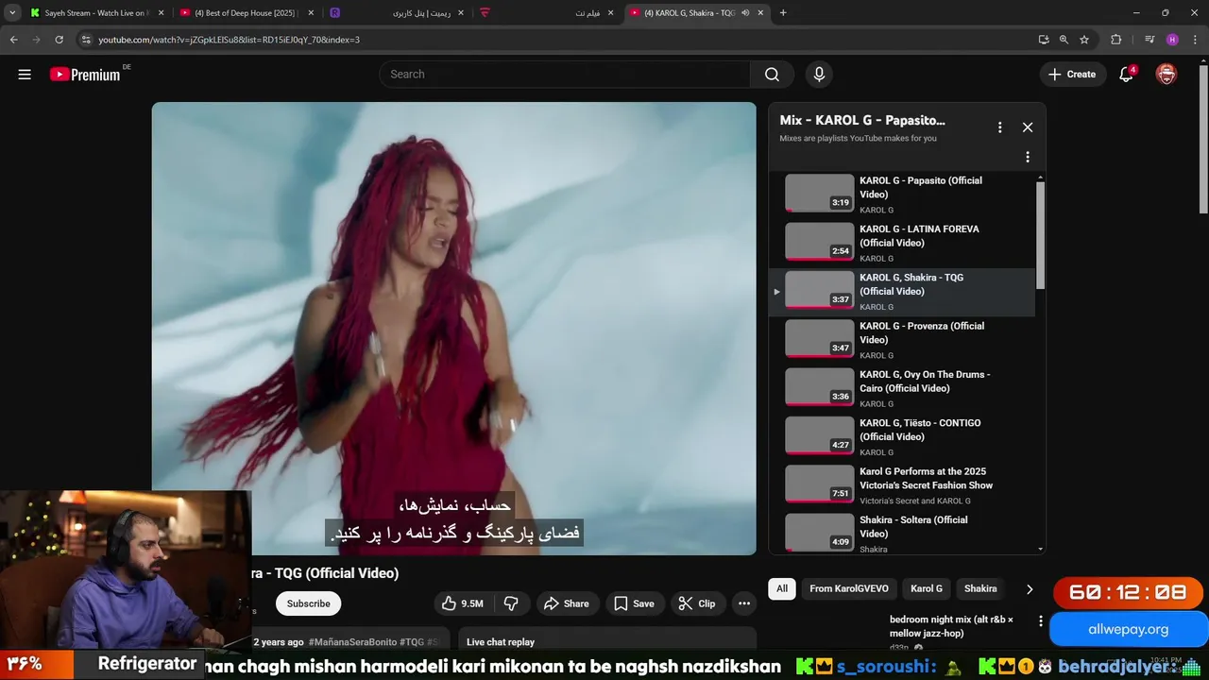Viewport: 1209px width, 680px height.
Task: Play Shakira - Soltera video
Action: click(902, 534)
